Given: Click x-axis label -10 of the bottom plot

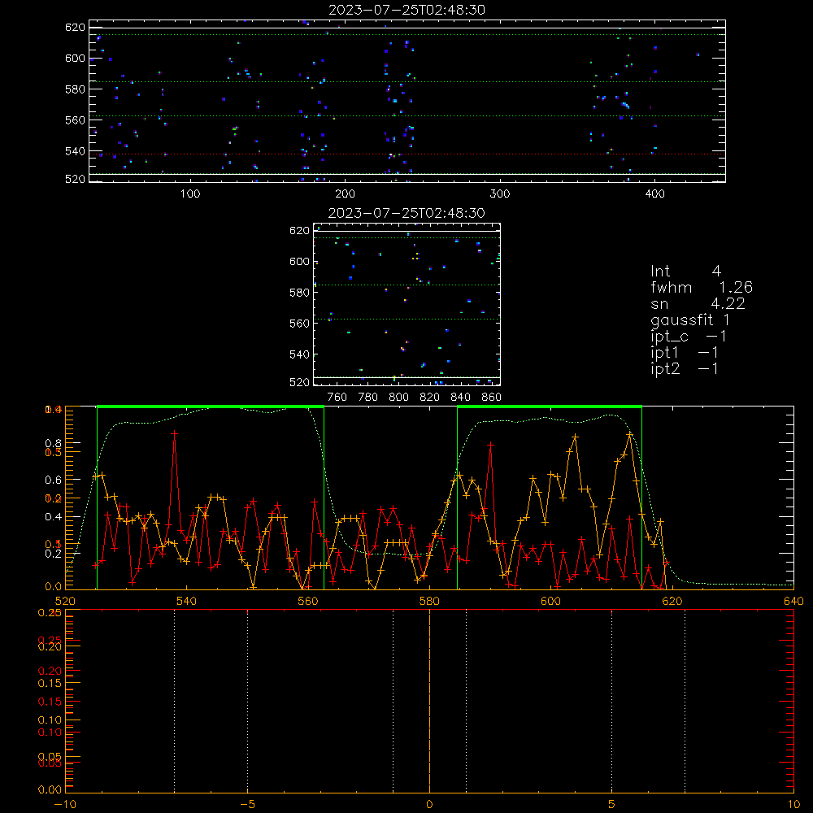Looking at the screenshot, I should (65, 804).
